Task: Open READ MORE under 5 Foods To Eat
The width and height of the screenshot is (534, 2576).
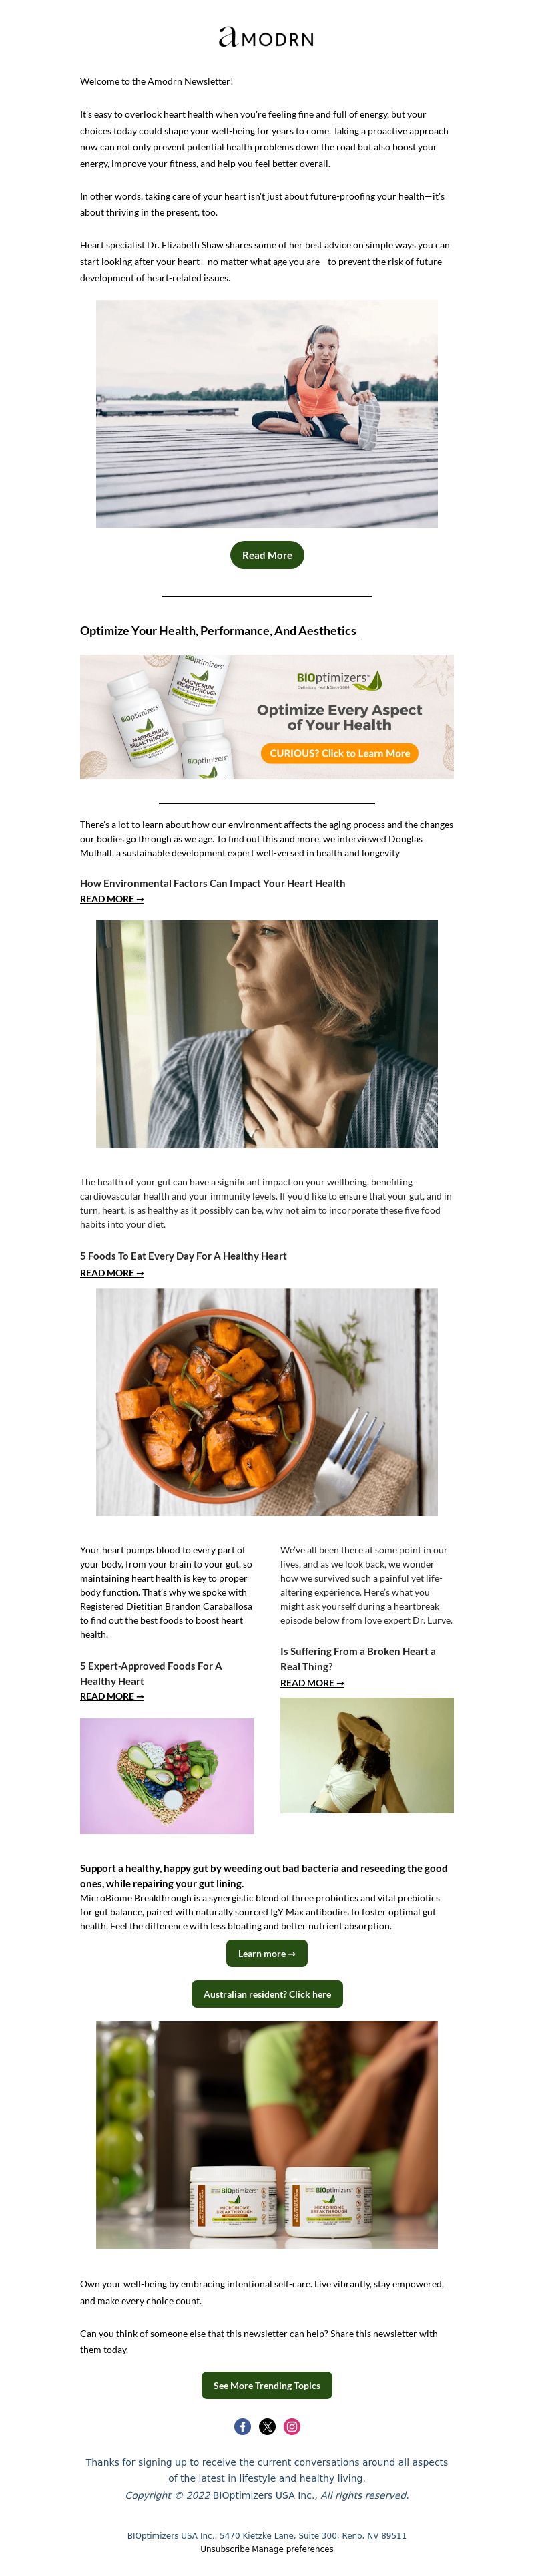Action: (112, 1273)
